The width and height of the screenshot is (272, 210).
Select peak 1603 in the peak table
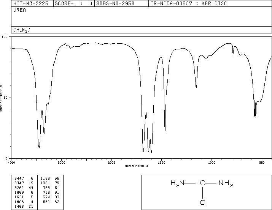[x=19, y=202]
